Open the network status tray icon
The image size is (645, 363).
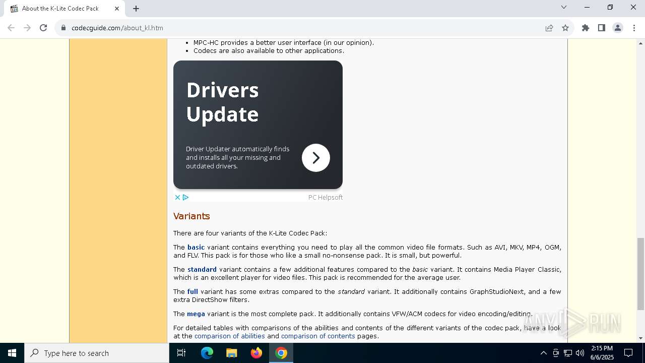(x=568, y=353)
